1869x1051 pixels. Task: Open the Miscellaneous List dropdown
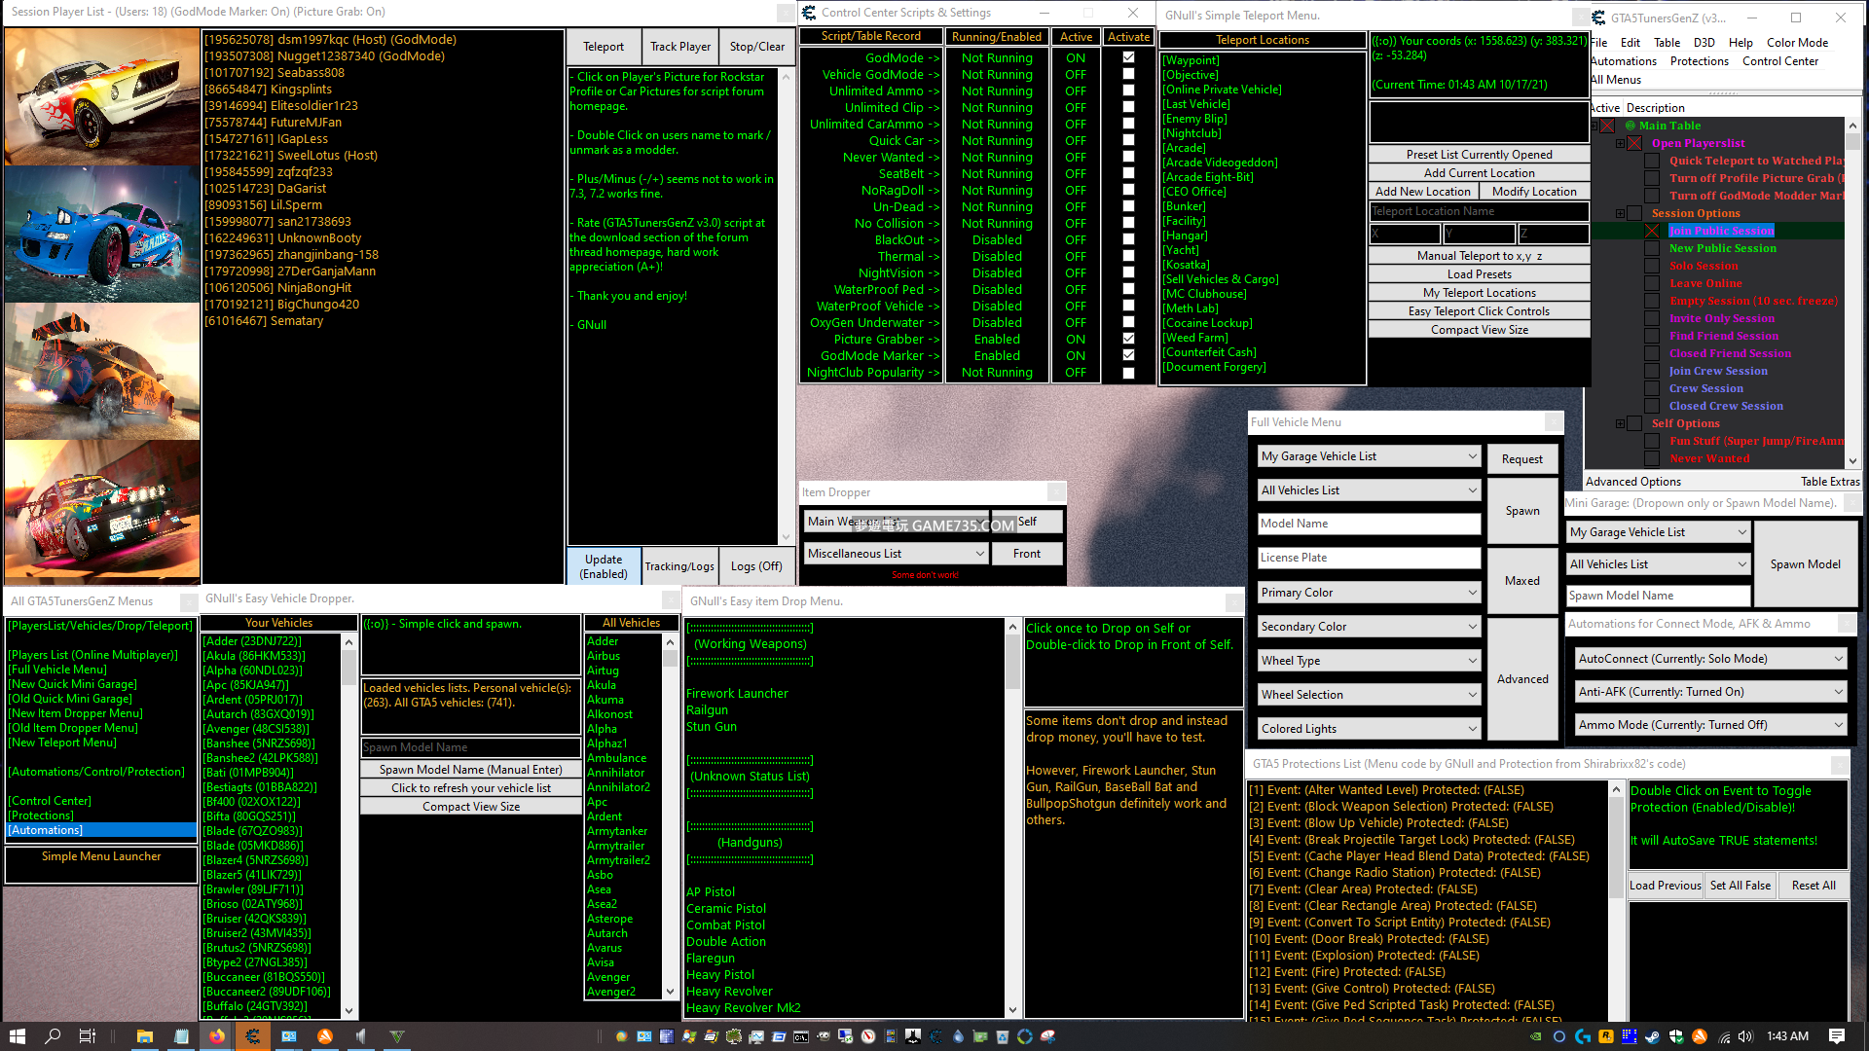click(x=896, y=554)
